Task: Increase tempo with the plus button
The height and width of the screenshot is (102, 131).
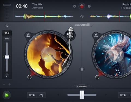Action: (x=10, y=84)
